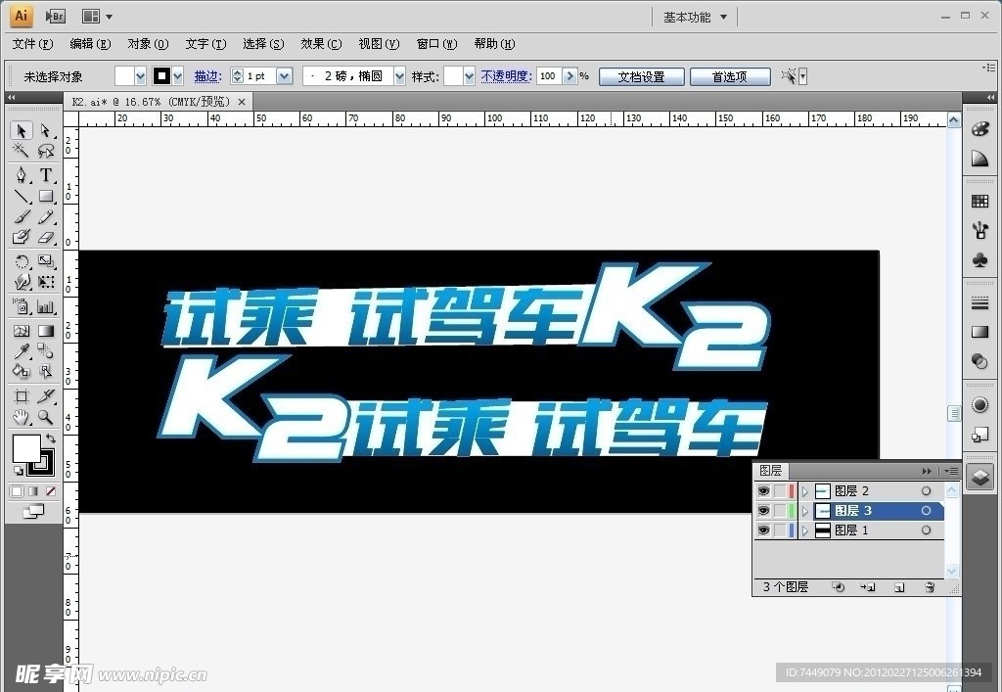Open 基本功能 workspace switcher
Image resolution: width=1002 pixels, height=692 pixels.
(695, 18)
